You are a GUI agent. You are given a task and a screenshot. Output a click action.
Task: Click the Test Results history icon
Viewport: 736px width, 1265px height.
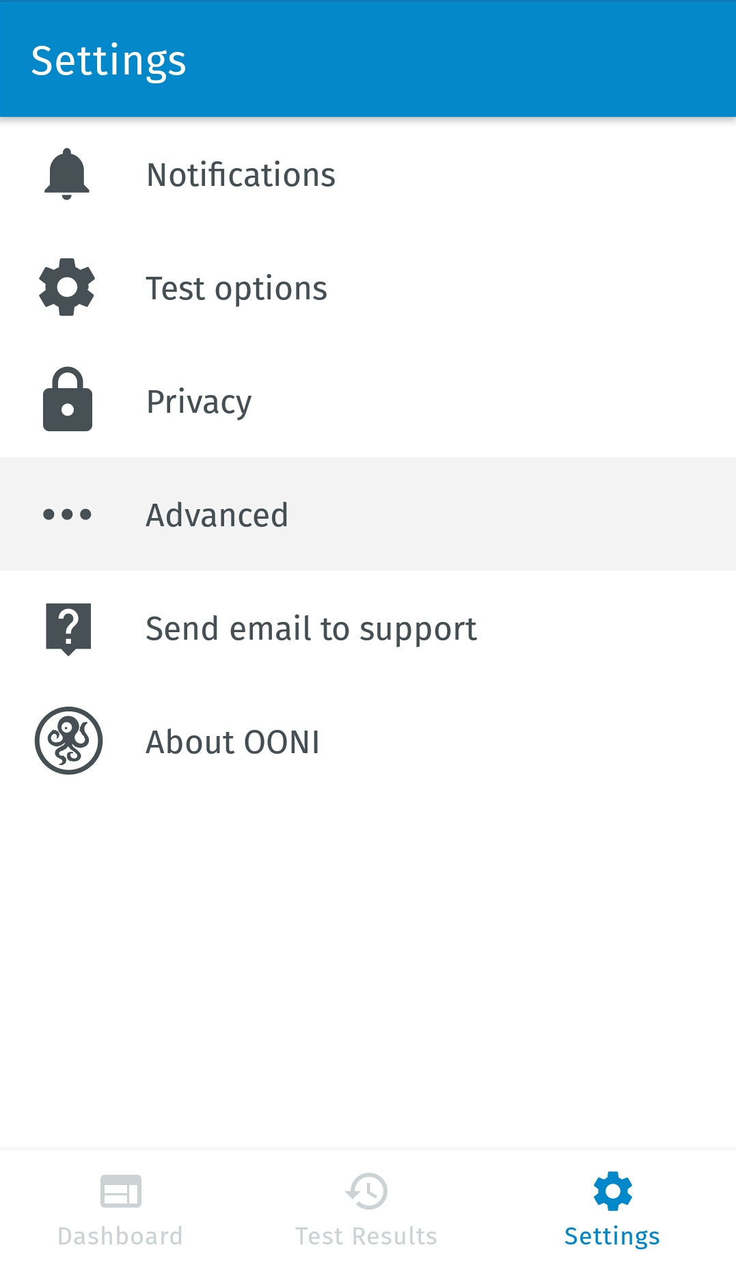(367, 1191)
